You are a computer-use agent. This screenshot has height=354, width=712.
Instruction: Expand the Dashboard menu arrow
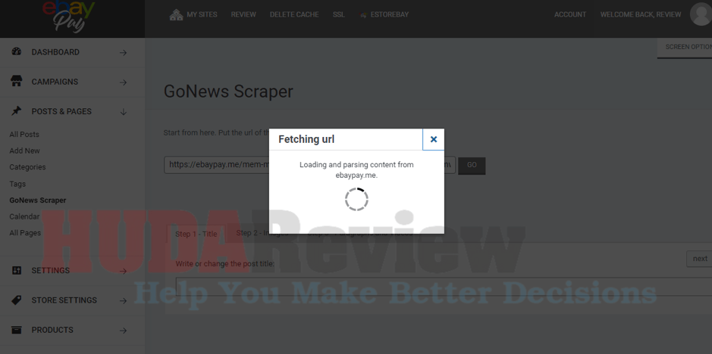click(123, 53)
